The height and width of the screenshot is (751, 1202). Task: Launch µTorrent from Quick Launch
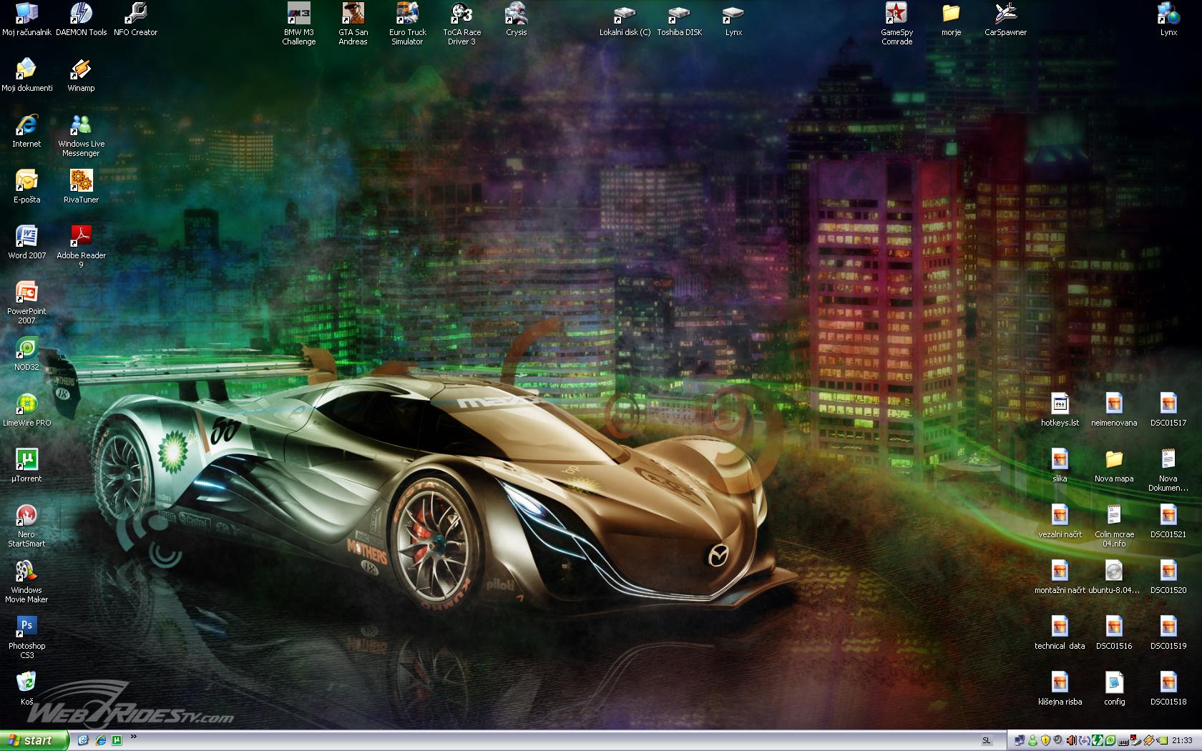[x=117, y=740]
